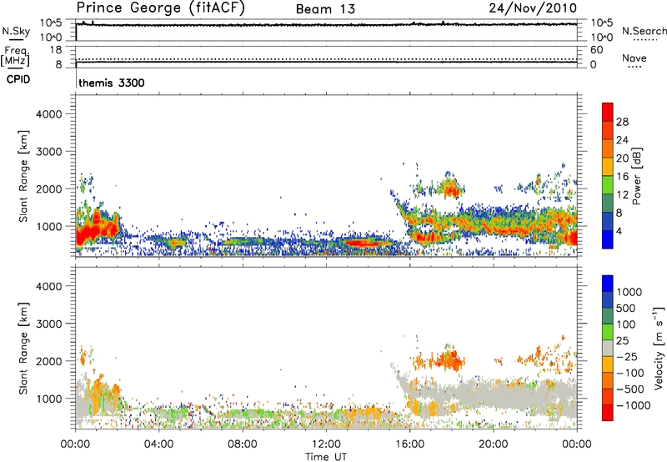
Task: Click the Time UT axis label
Action: point(326,457)
